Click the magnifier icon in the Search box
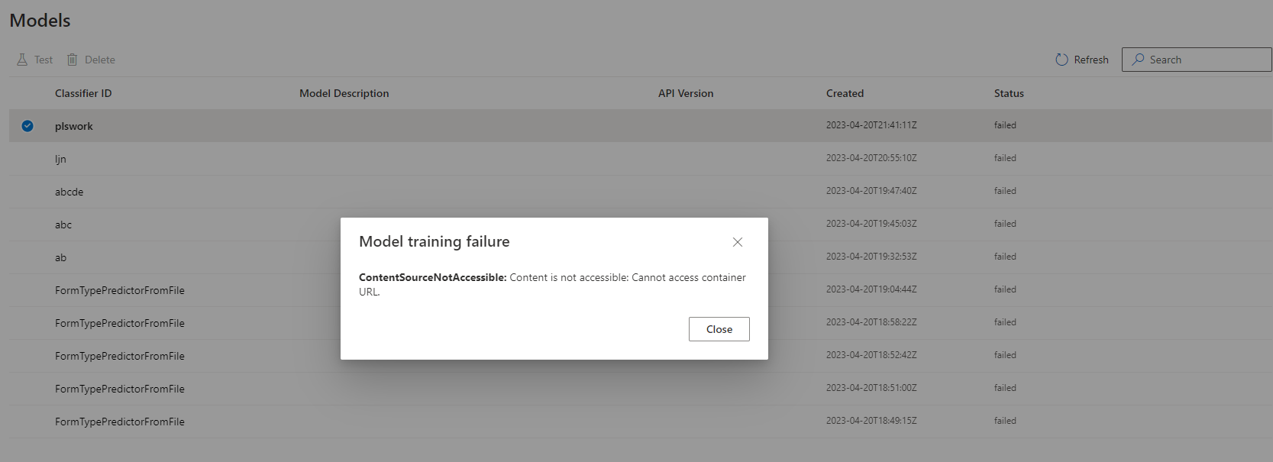This screenshot has width=1273, height=462. tap(1139, 59)
